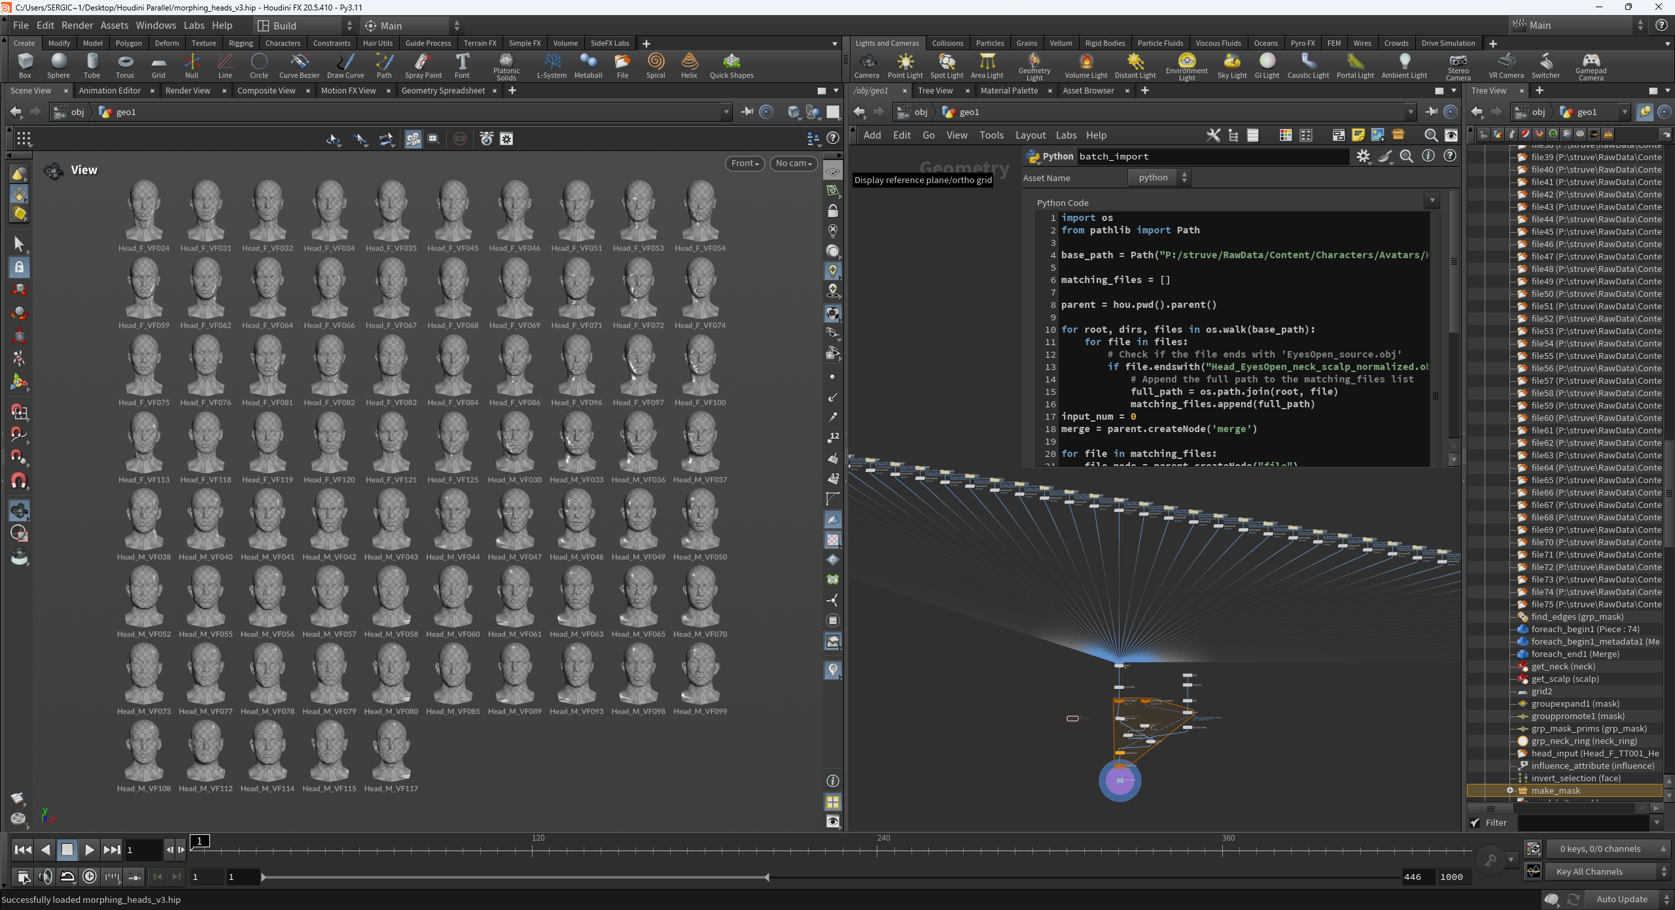Viewport: 1675px width, 910px height.
Task: Open the Front viewport dropdown
Action: (x=745, y=163)
